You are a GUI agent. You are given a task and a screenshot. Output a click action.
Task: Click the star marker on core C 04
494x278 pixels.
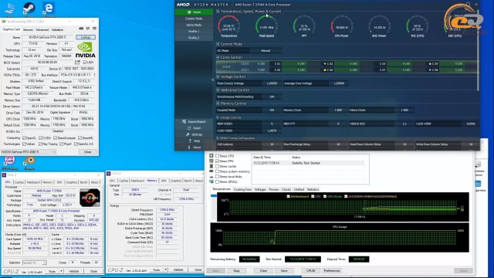pyautogui.click(x=430, y=63)
